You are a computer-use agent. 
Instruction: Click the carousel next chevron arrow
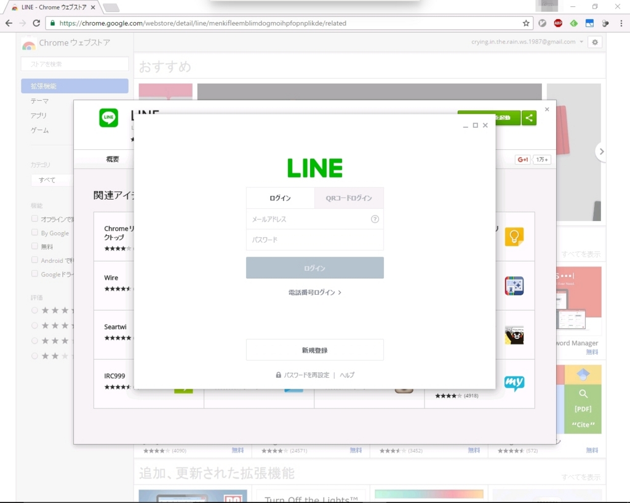coord(601,152)
